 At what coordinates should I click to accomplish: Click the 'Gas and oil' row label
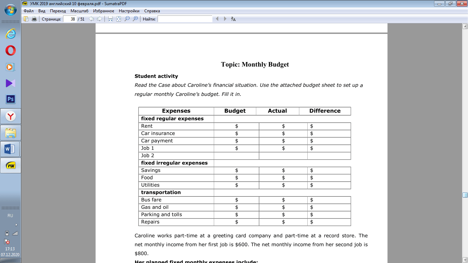point(155,207)
